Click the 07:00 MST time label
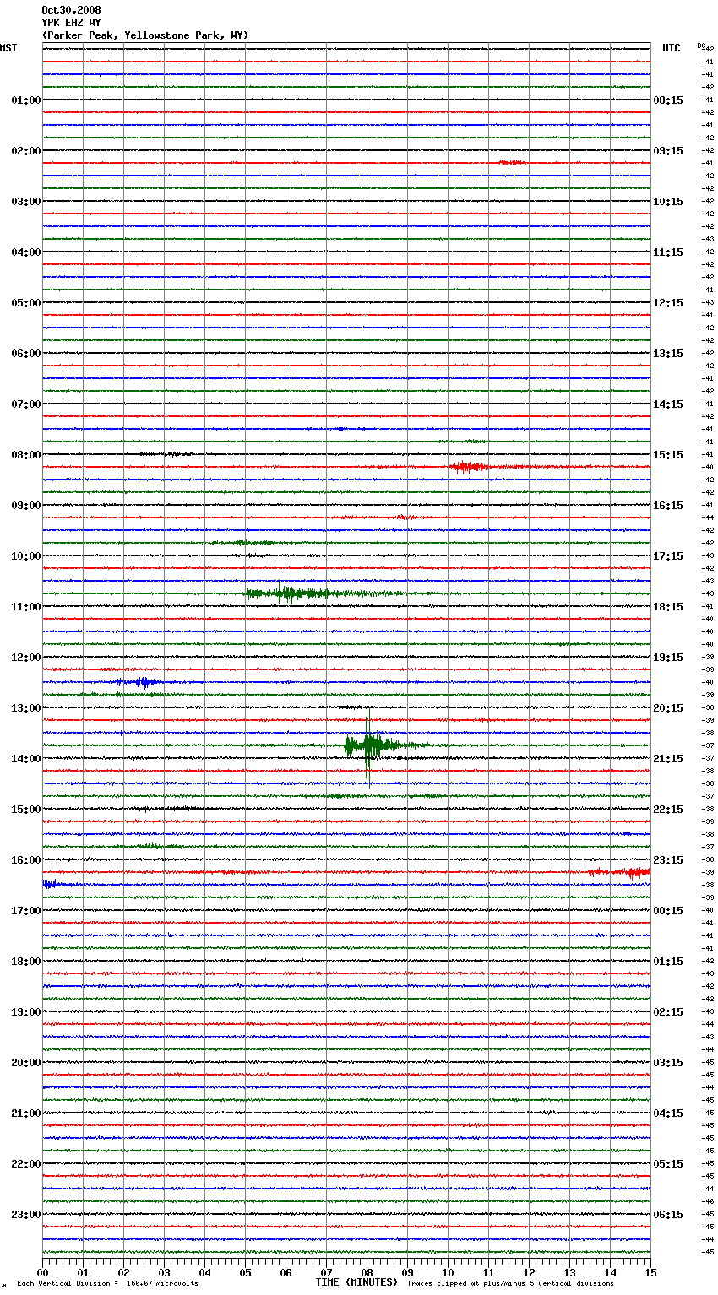718x1295 pixels. tap(26, 404)
